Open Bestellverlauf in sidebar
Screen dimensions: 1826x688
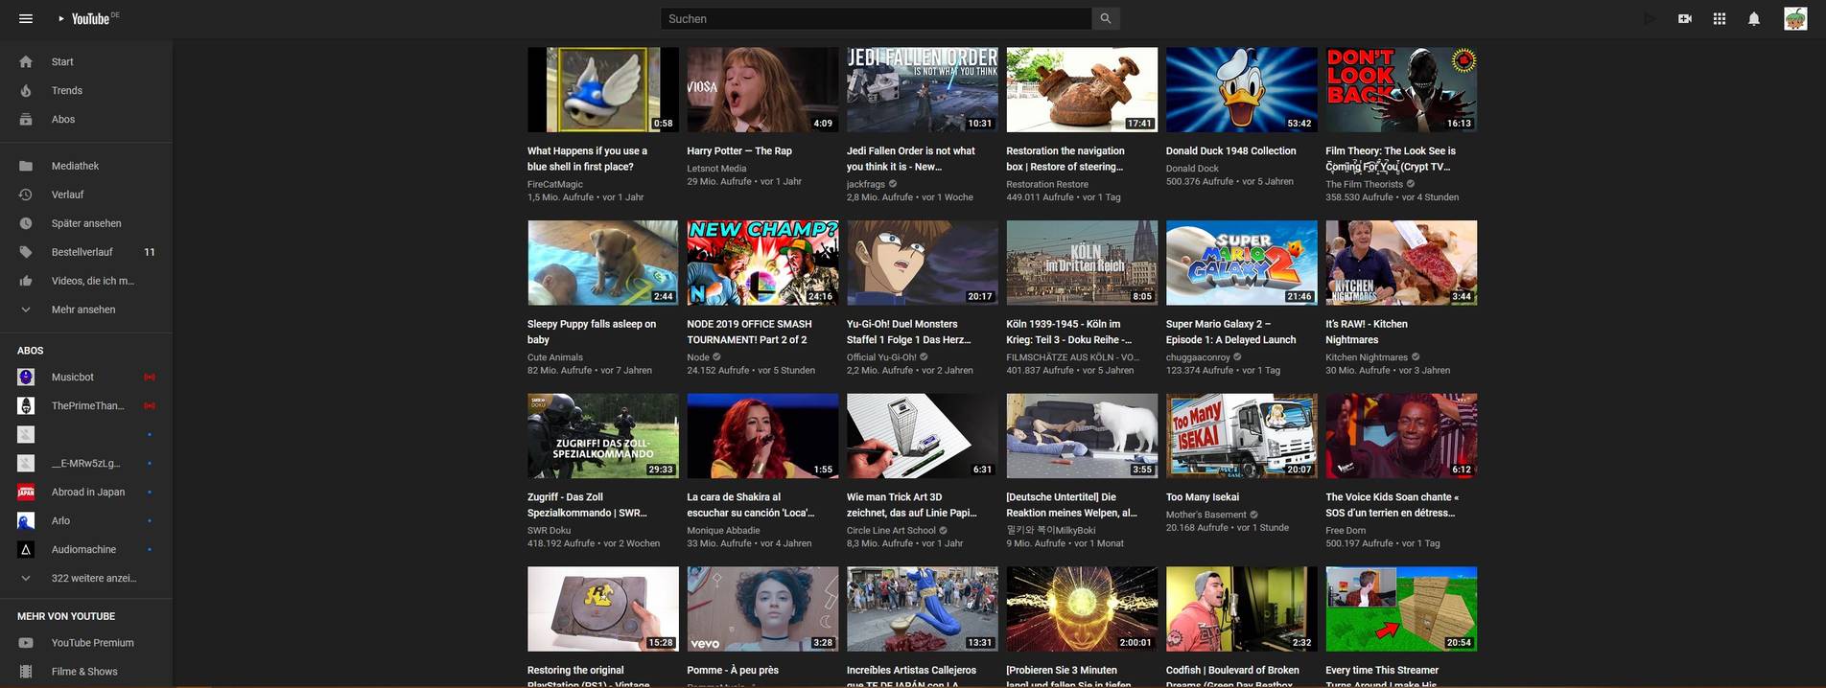click(86, 252)
